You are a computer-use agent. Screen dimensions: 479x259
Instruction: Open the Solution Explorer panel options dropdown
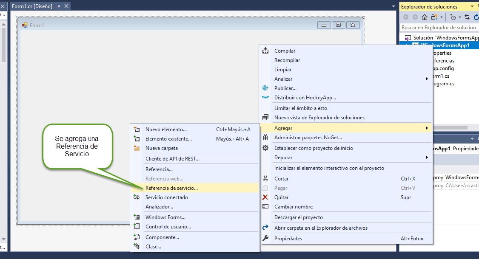point(472,7)
